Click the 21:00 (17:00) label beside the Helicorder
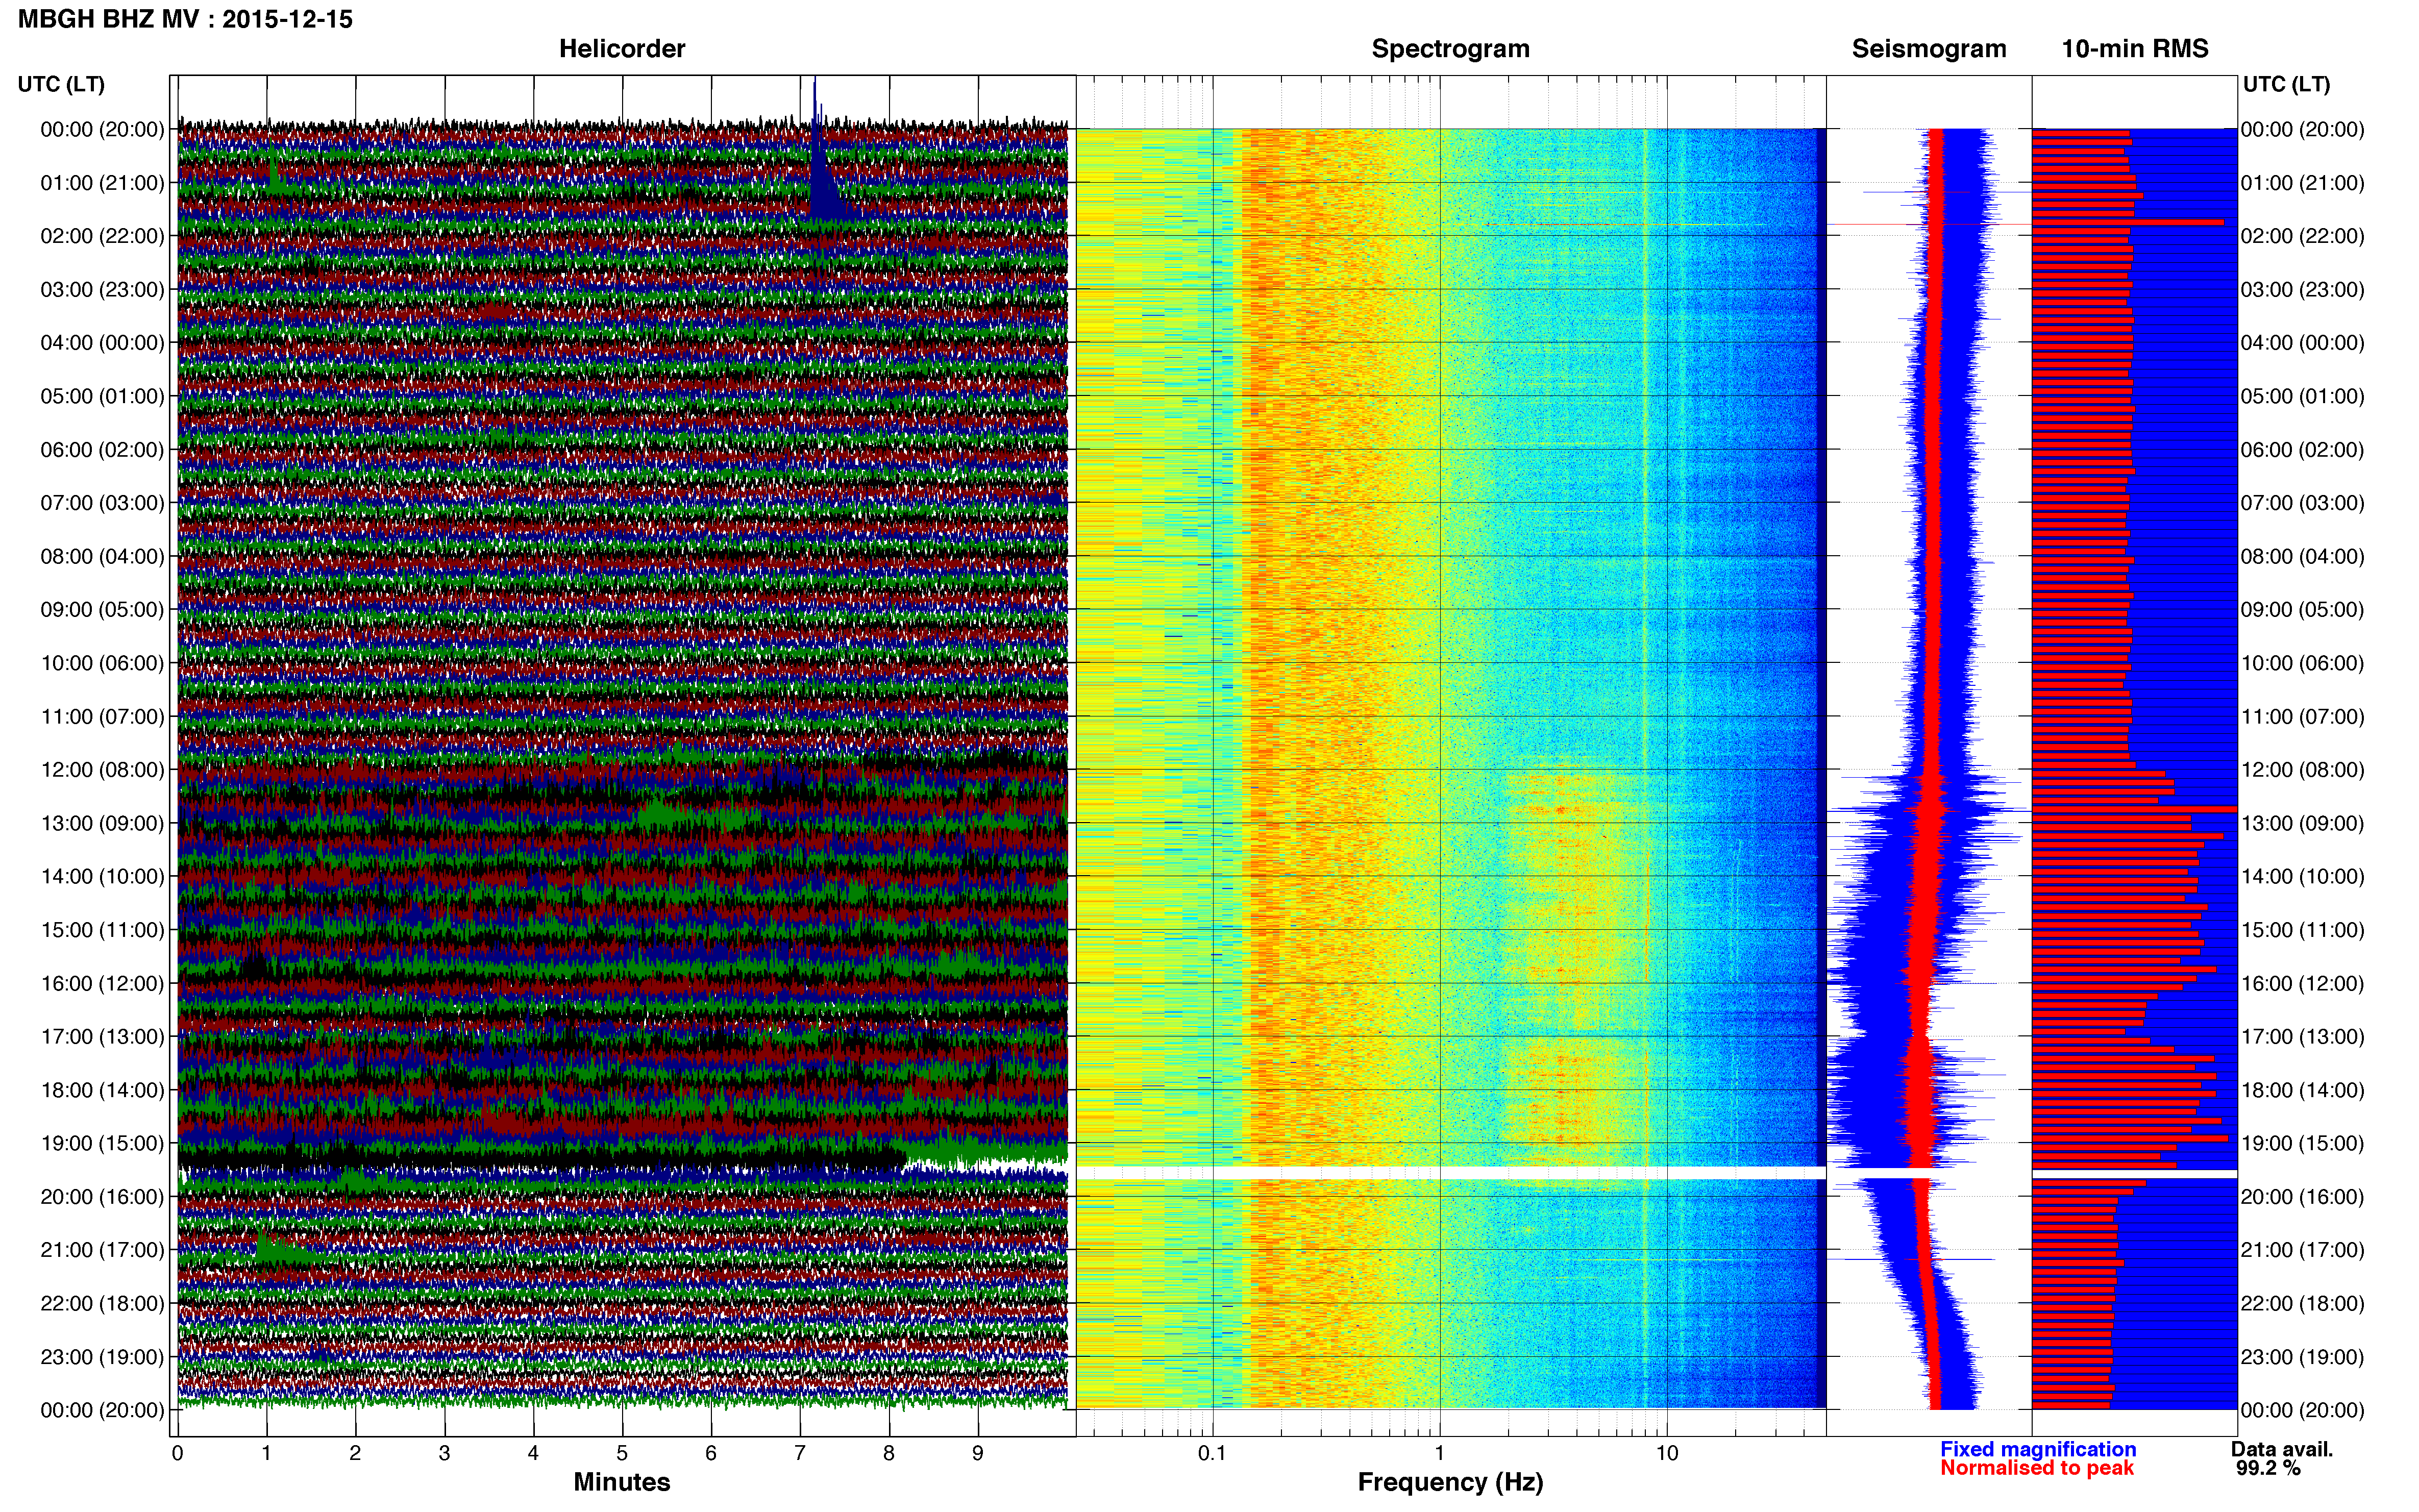The width and height of the screenshot is (2419, 1512). coord(102,1250)
